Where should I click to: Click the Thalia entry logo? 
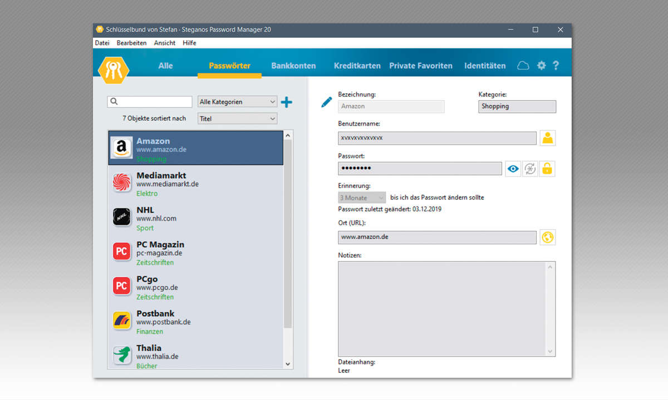click(122, 354)
